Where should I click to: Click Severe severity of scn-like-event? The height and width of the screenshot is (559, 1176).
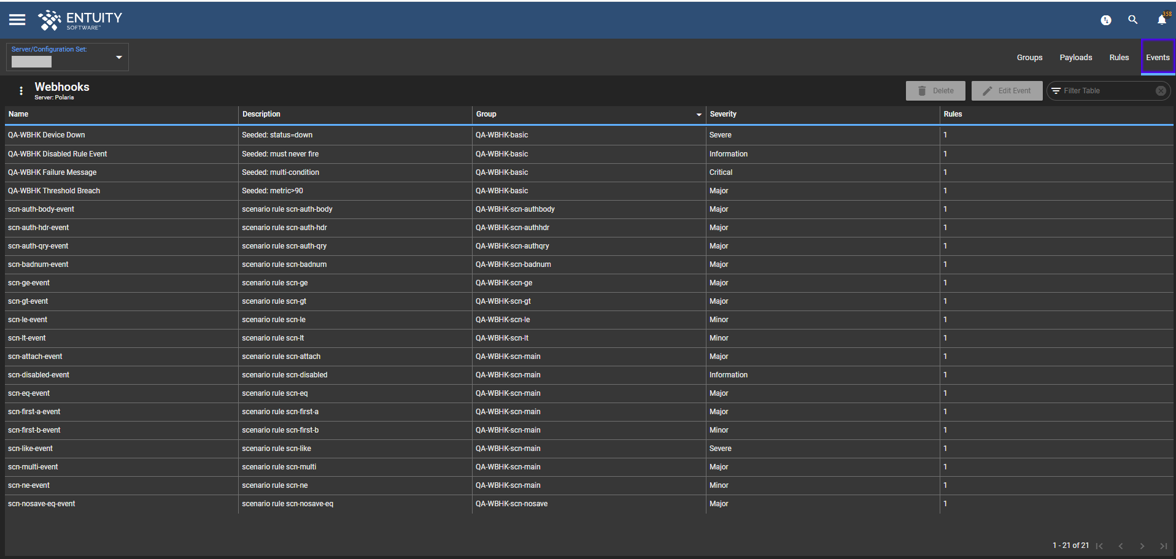[x=721, y=449]
